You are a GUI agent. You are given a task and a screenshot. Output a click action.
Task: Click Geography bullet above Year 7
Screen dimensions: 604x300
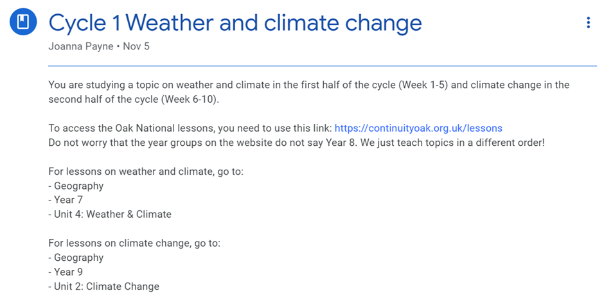(76, 186)
